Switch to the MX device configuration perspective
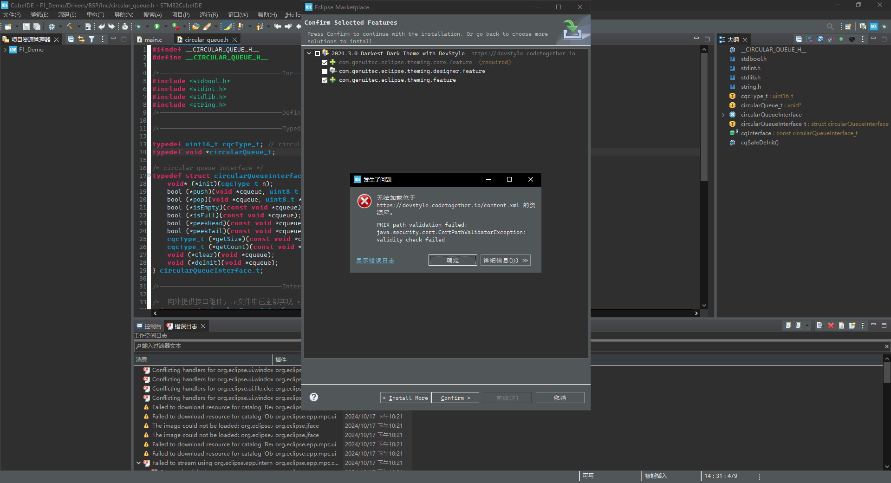Screen dimensions: 891x483 (x=874, y=26)
